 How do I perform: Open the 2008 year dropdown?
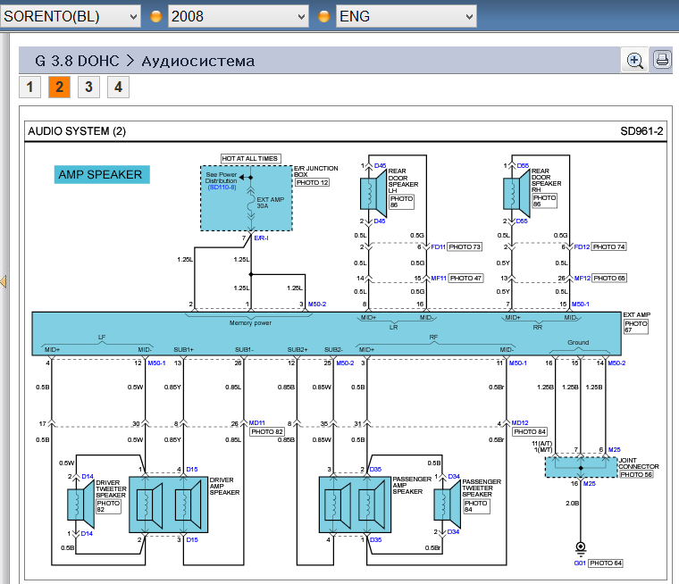239,16
